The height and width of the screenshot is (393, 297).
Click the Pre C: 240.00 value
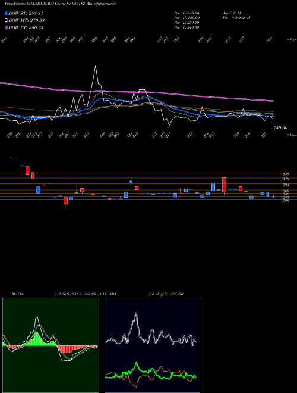[187, 27]
